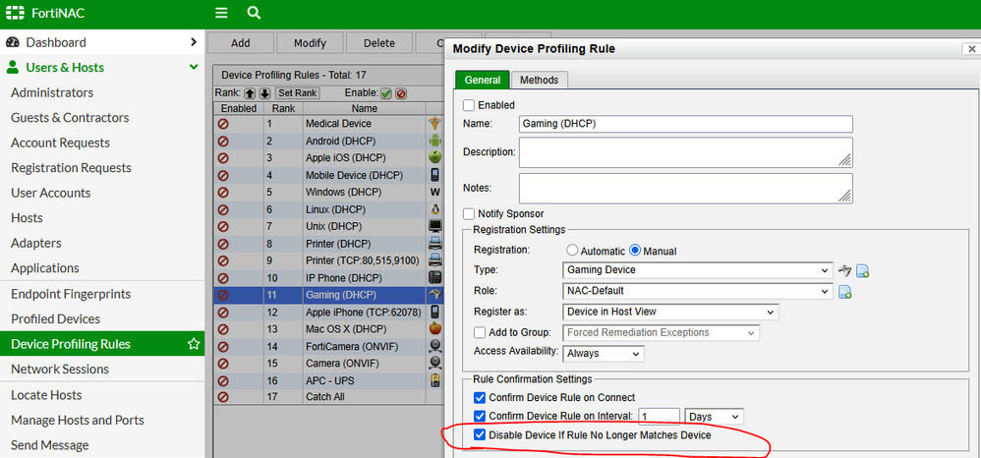
Task: Click Linux (DHCP) penguin icon
Action: coord(434,209)
